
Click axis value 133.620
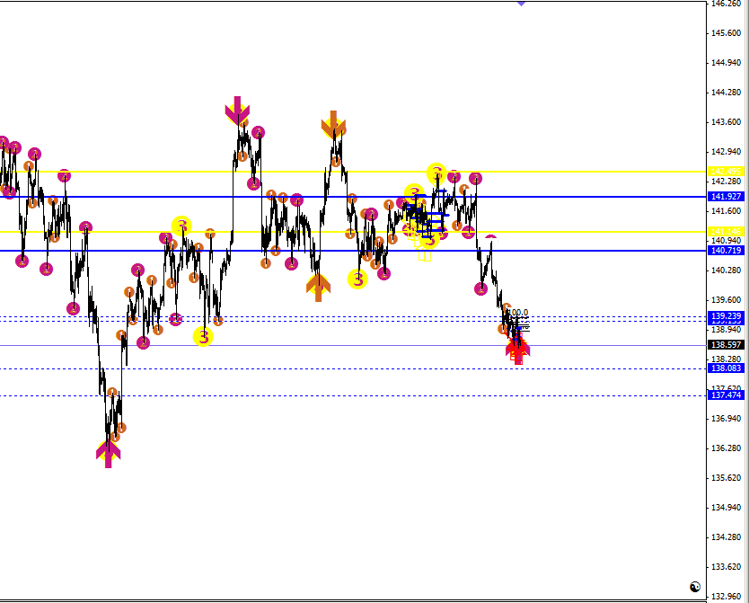(726, 566)
